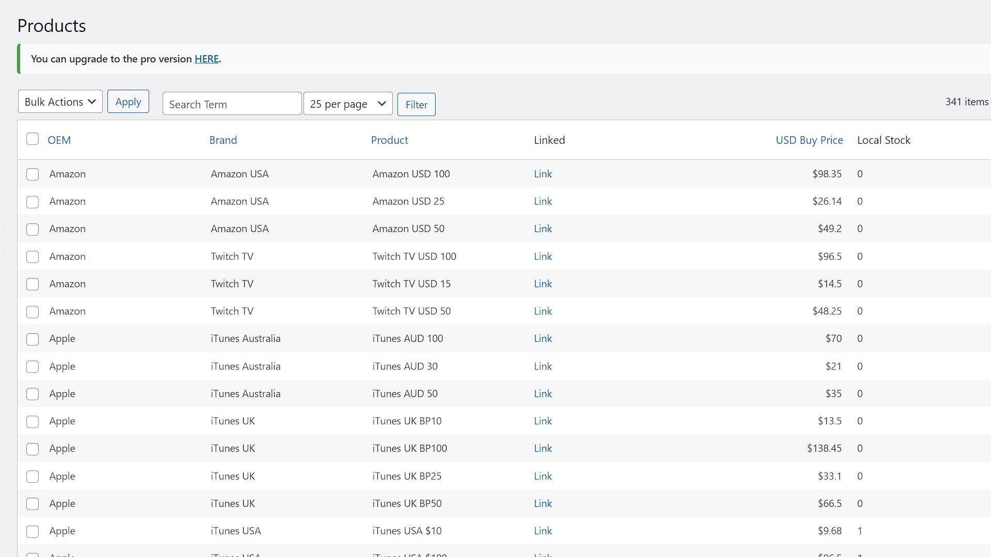Tick the select-all checkbox beside OEM
Viewport: 991px width, 557px height.
pyautogui.click(x=33, y=139)
